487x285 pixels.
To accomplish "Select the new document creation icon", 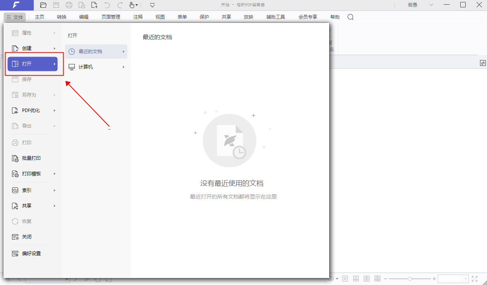I will pyautogui.click(x=94, y=5).
